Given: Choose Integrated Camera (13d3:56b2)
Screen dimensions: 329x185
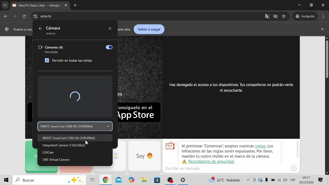Looking at the screenshot, I should click(75, 145).
